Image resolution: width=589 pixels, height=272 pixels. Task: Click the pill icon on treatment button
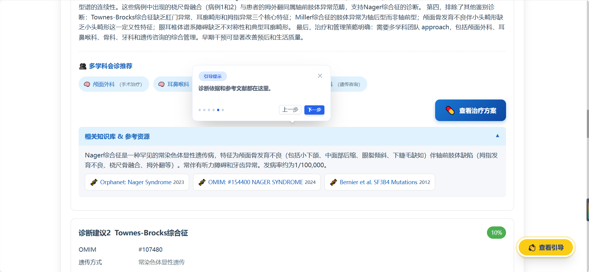click(450, 110)
